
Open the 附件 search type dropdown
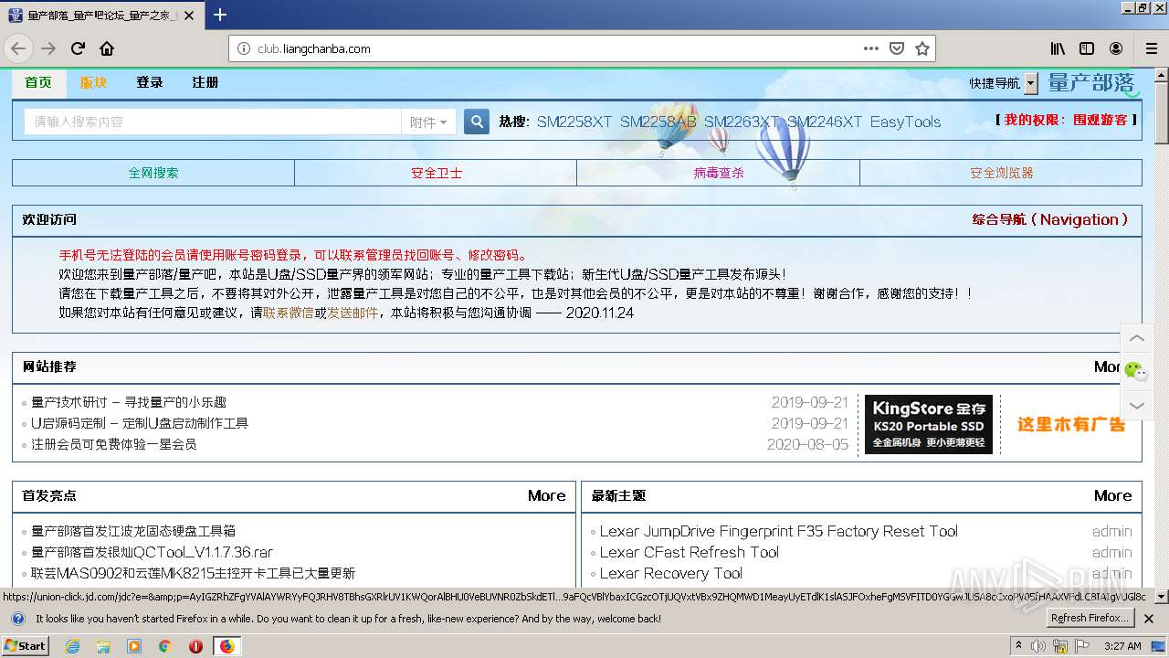(x=428, y=122)
